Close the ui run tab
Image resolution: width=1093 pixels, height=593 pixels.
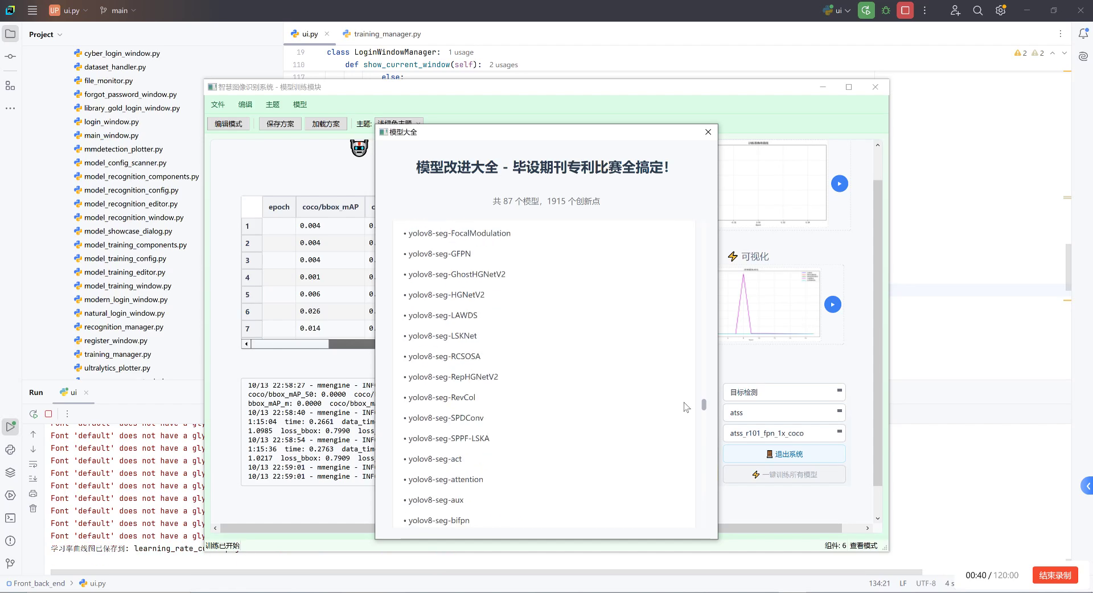click(x=87, y=393)
